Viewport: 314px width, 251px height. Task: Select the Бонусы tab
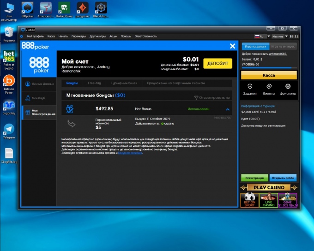[72, 83]
